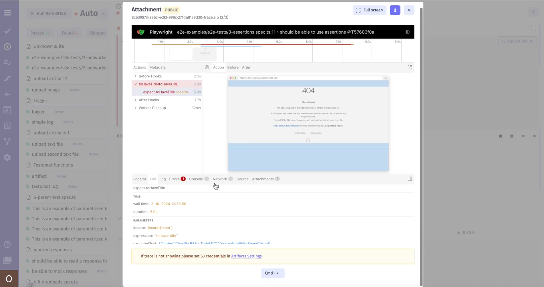Click the 8.0s marker on trace timeline
Image resolution: width=544 pixels, height=287 pixels.
[368, 42]
